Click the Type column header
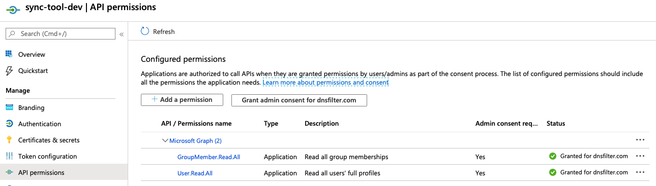The height and width of the screenshot is (186, 656). pyautogui.click(x=271, y=123)
